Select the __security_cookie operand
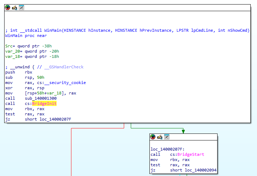 click(65, 83)
